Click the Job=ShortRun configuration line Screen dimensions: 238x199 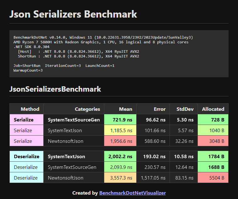(64, 66)
